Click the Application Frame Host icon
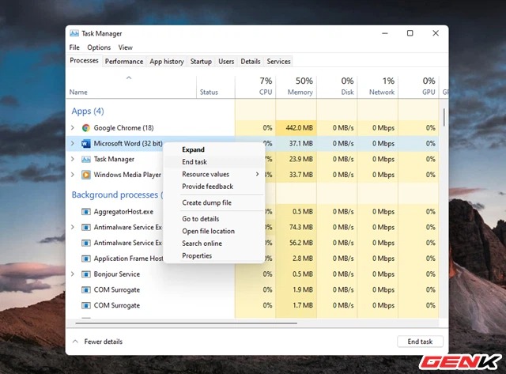This screenshot has height=374, width=506. click(86, 259)
